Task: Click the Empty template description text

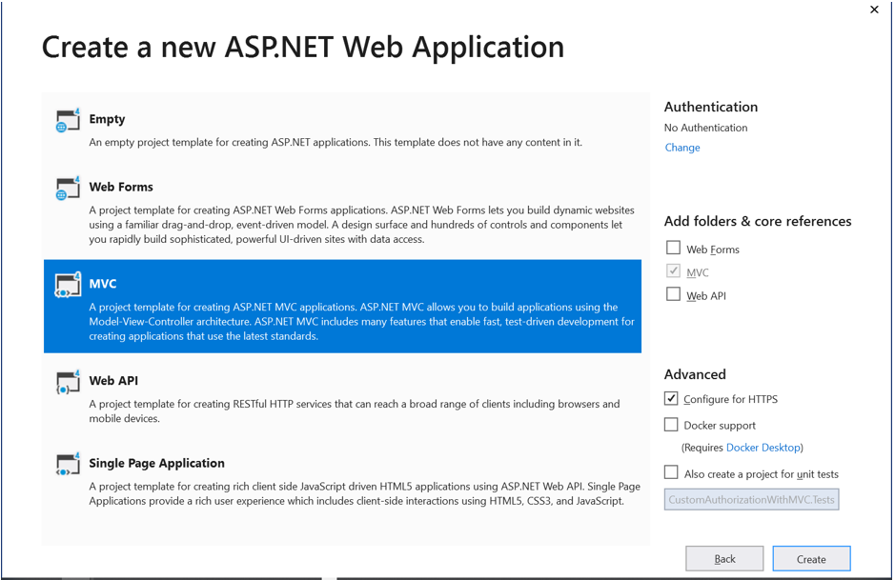Action: (336, 143)
